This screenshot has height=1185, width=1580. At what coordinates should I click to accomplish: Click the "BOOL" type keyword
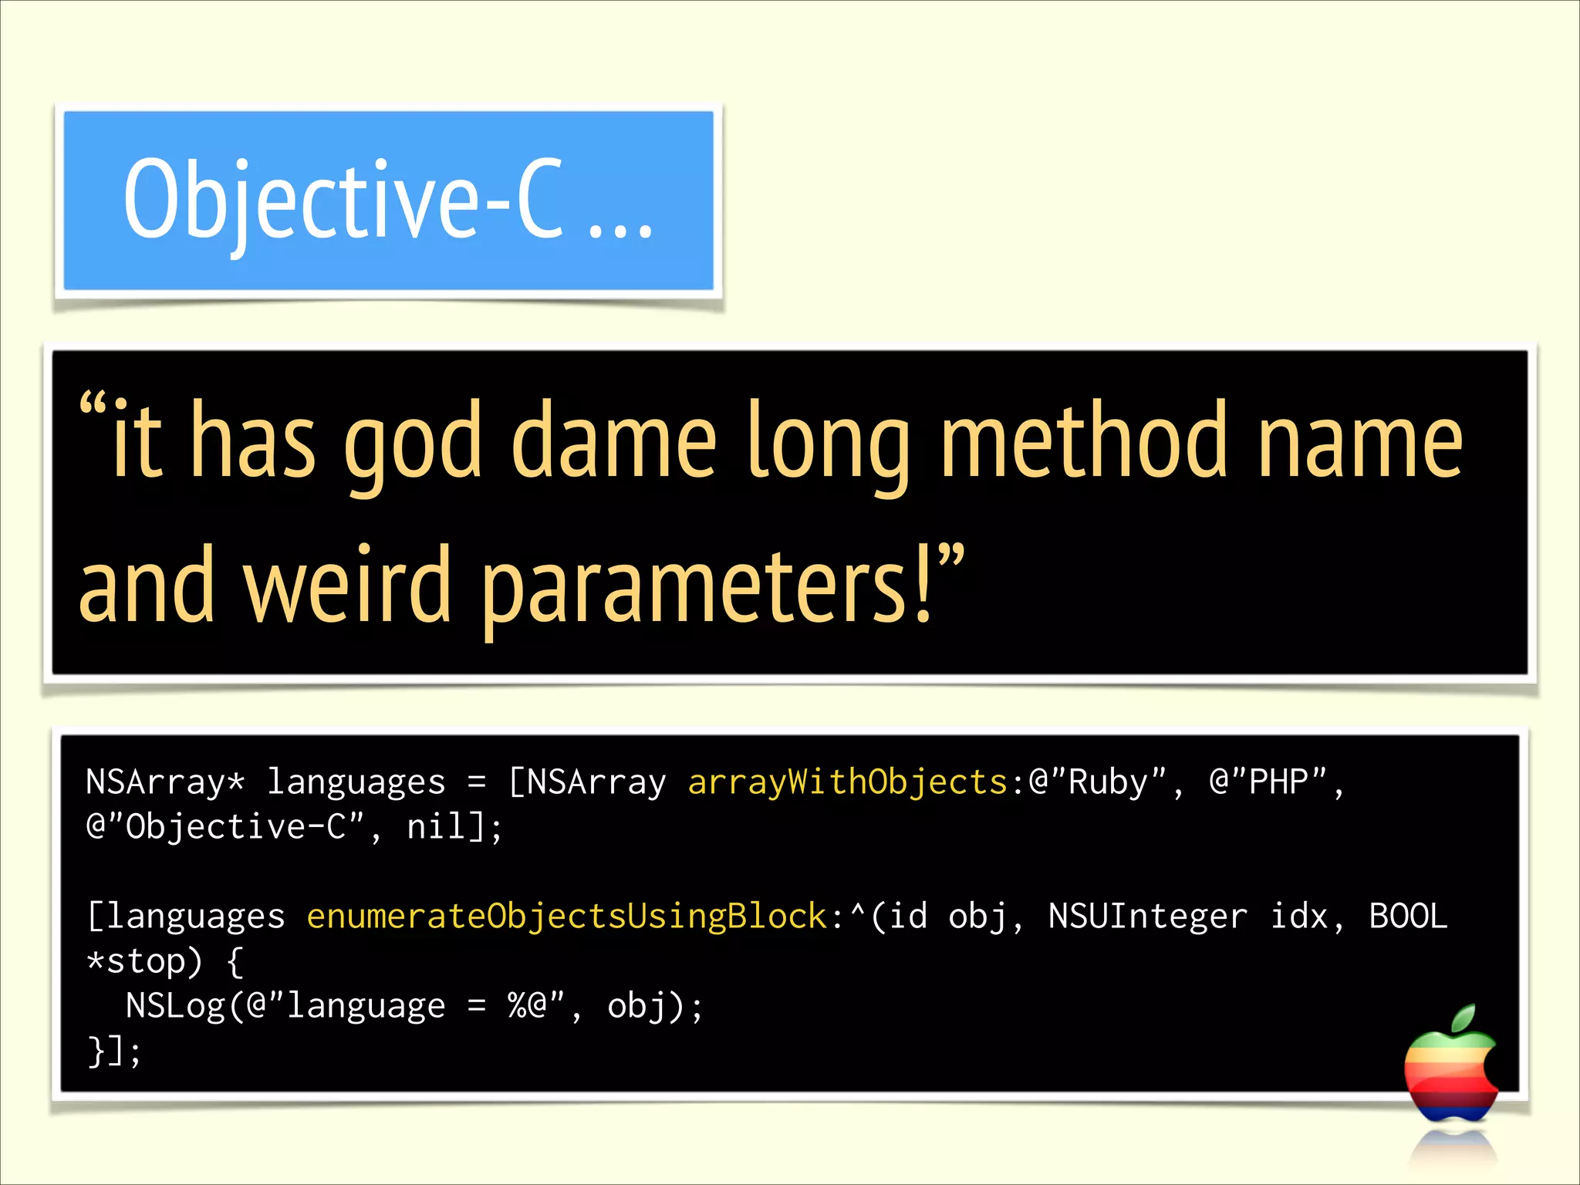[1408, 917]
